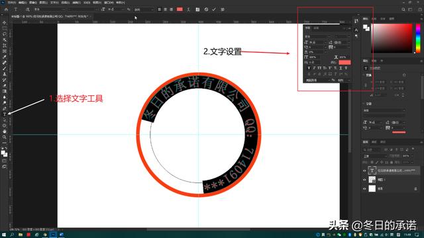The width and height of the screenshot is (424, 238).
Task: Select the Horizontal Type tool in toolbox
Action: pyautogui.click(x=5, y=114)
